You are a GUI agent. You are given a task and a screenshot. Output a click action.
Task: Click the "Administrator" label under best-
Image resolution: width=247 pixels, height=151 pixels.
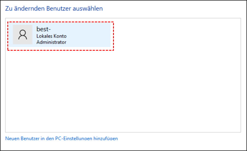[x=51, y=42]
